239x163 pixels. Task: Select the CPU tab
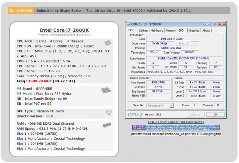tap(131, 30)
